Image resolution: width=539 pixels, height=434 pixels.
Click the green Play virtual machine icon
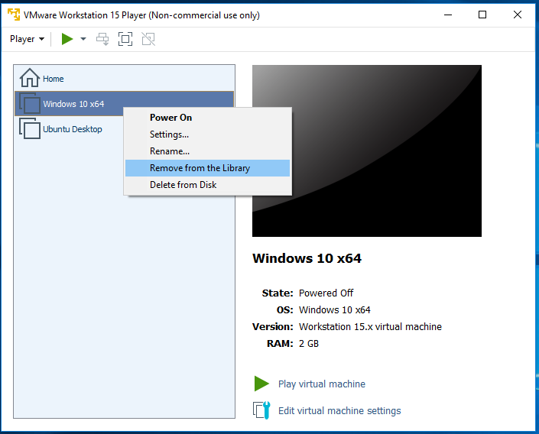click(x=261, y=384)
